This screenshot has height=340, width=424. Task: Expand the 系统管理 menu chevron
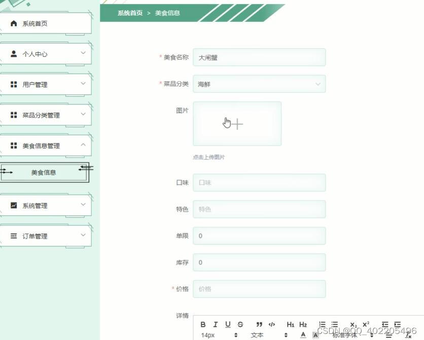83,204
